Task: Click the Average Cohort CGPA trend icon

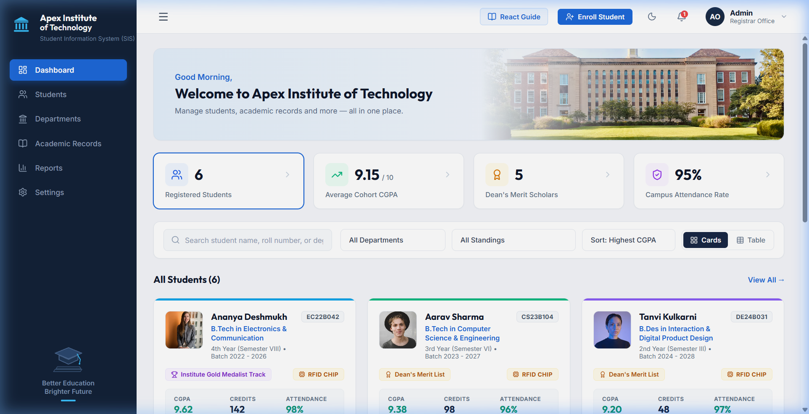Action: coord(337,175)
